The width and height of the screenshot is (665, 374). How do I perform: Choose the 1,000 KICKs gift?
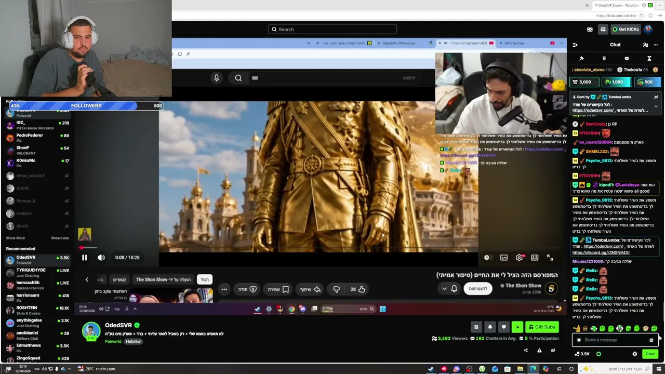pyautogui.click(x=616, y=82)
